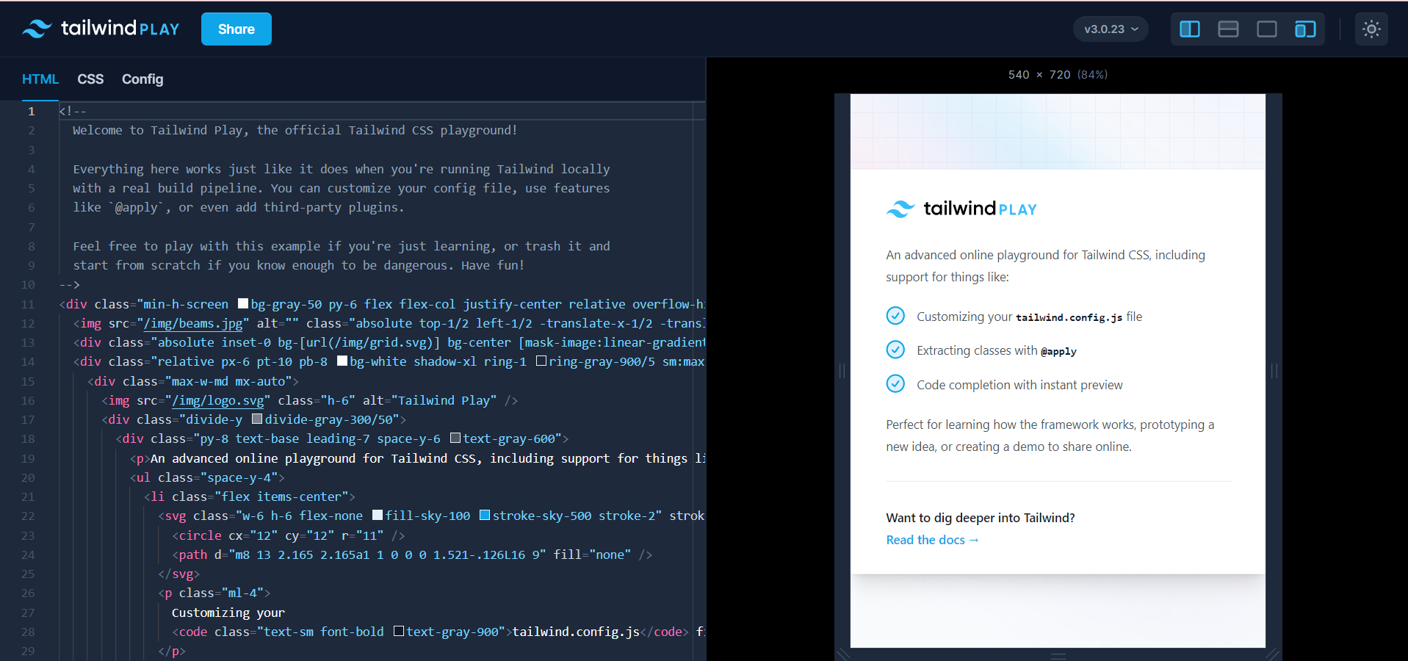The height and width of the screenshot is (661, 1408).
Task: Click the Tailwind Play logo in header
Action: [101, 29]
